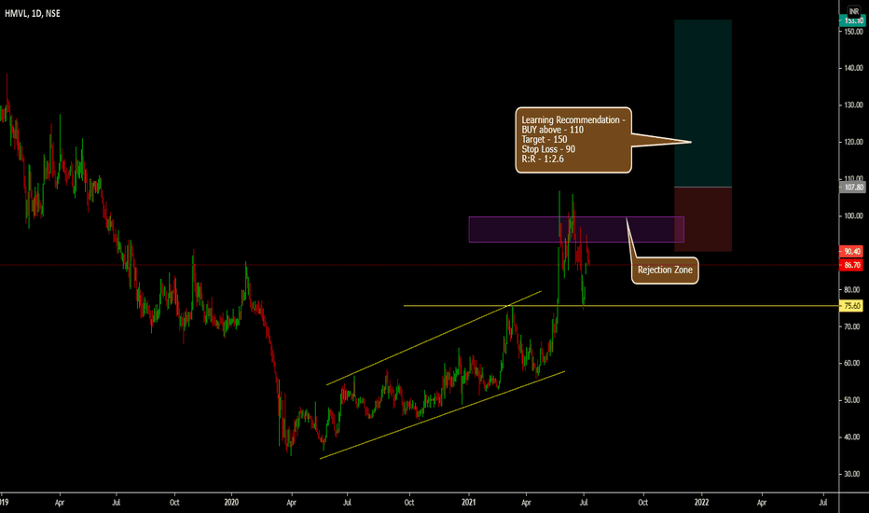869x513 pixels.
Task: Click the 40.00 price axis label
Action: [852, 437]
